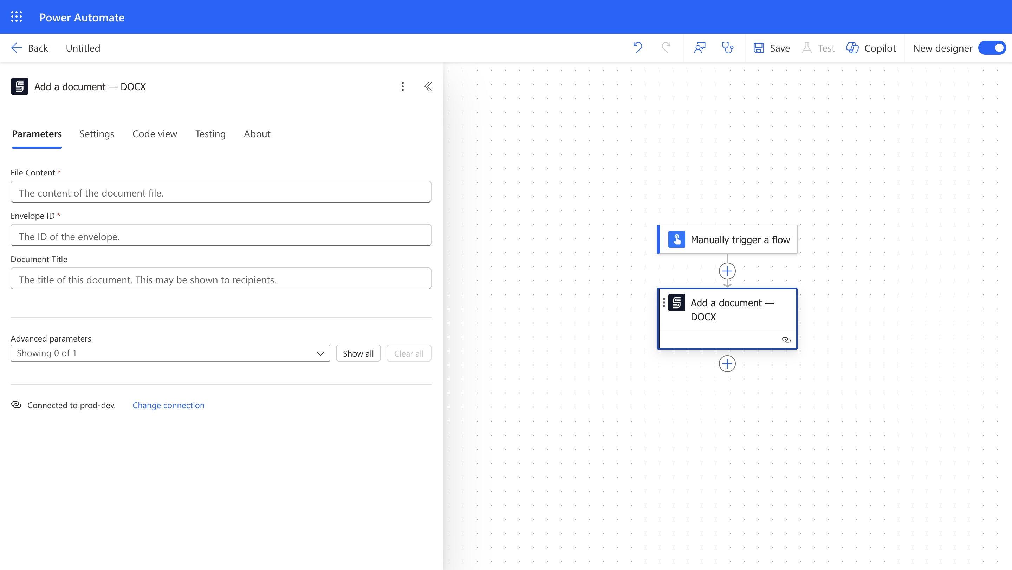The image size is (1012, 570).
Task: Collapse the side panel with double chevron
Action: pos(428,86)
